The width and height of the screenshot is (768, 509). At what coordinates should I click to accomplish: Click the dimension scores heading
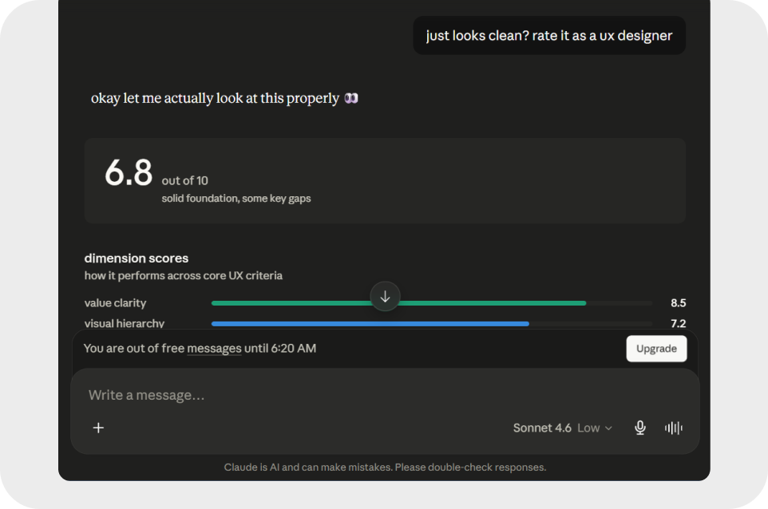coord(137,258)
